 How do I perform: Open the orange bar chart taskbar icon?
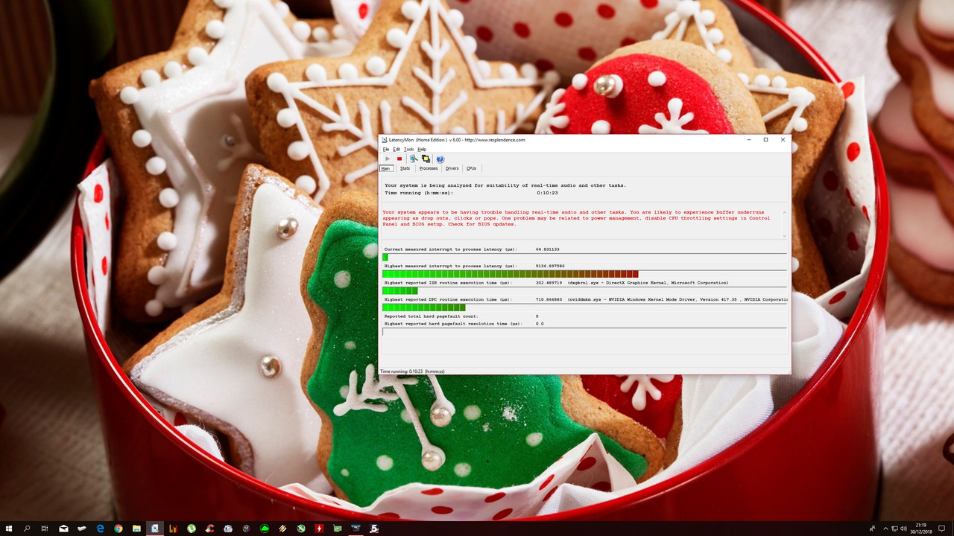173,529
